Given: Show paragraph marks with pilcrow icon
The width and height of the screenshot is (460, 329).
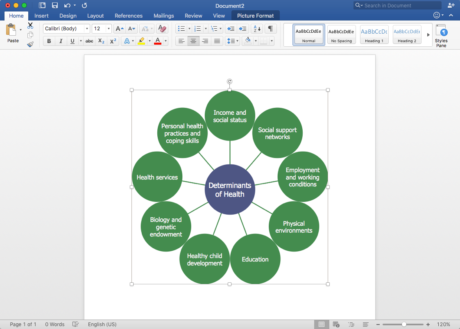Looking at the screenshot, I should click(270, 29).
